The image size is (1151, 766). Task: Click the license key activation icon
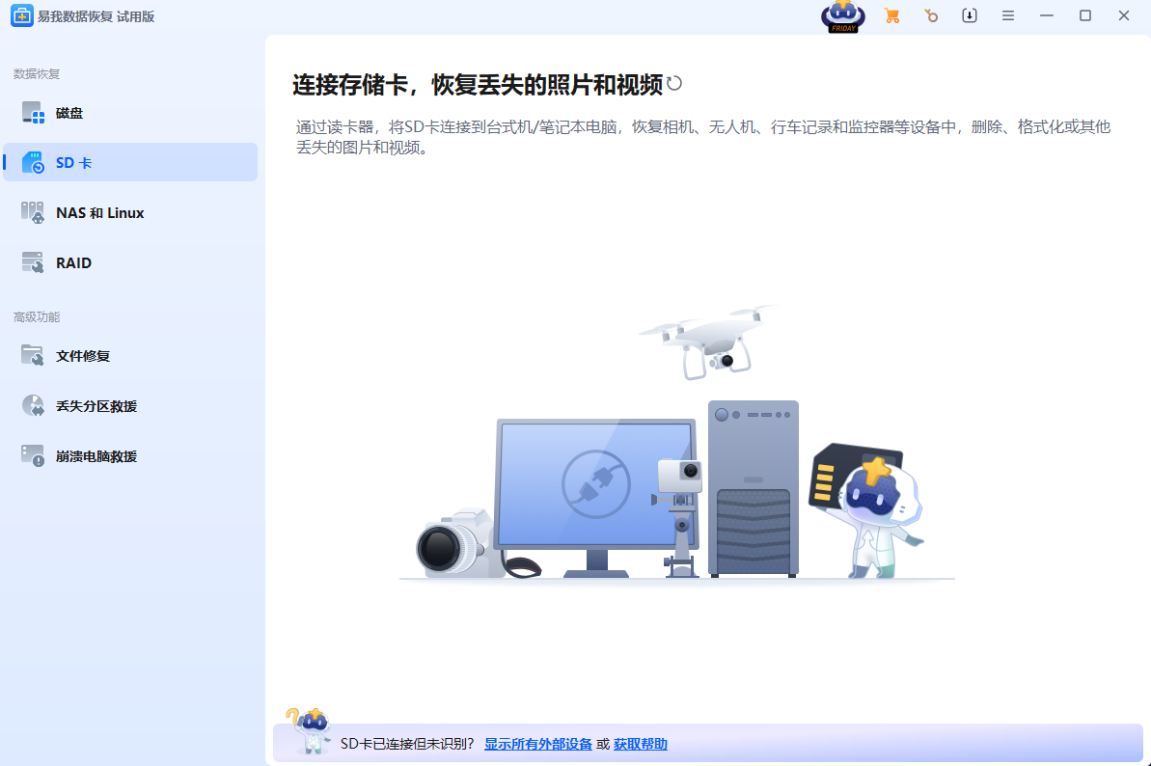931,15
